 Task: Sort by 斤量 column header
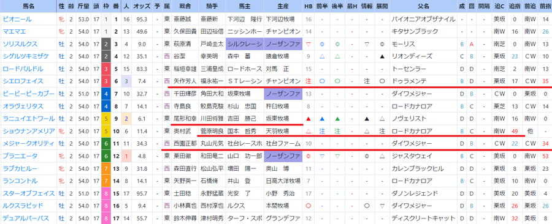pos(83,6)
